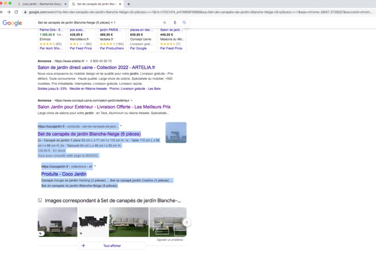Open the Concept Usine 659,90 € product
The image size is (376, 259).
coord(142,34)
